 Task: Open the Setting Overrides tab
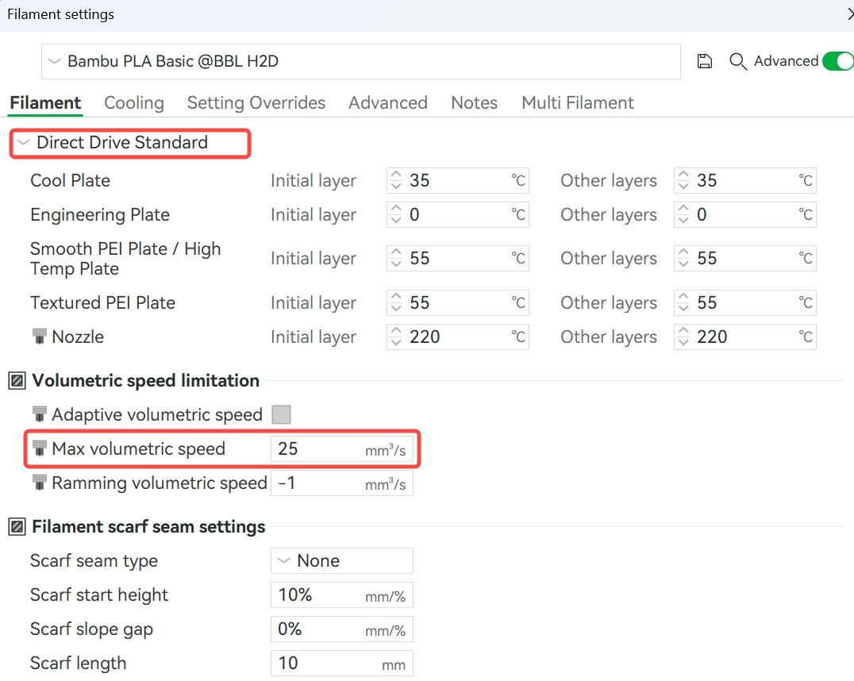256,103
